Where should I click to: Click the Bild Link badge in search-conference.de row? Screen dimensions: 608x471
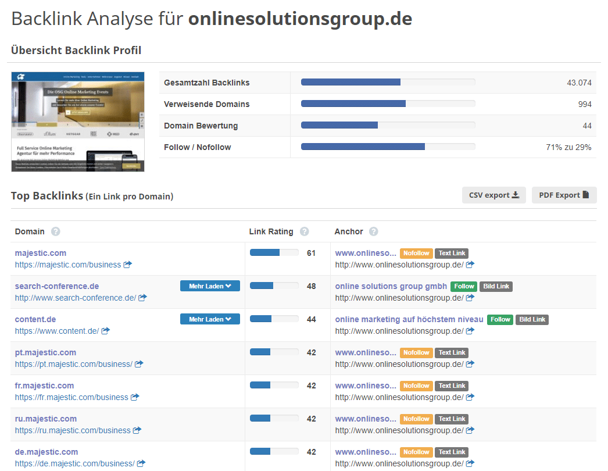[496, 286]
